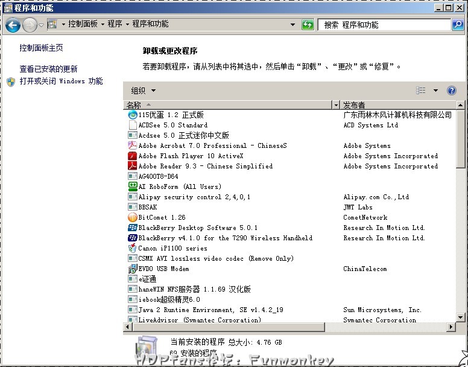Open 查看已安装的更新 link

[x=48, y=69]
